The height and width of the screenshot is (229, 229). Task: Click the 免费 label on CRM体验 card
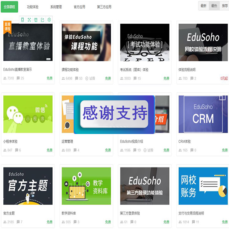pyautogui.click(x=225, y=150)
